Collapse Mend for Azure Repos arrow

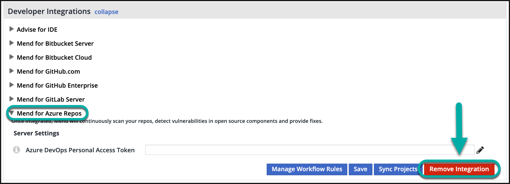[x=12, y=113]
